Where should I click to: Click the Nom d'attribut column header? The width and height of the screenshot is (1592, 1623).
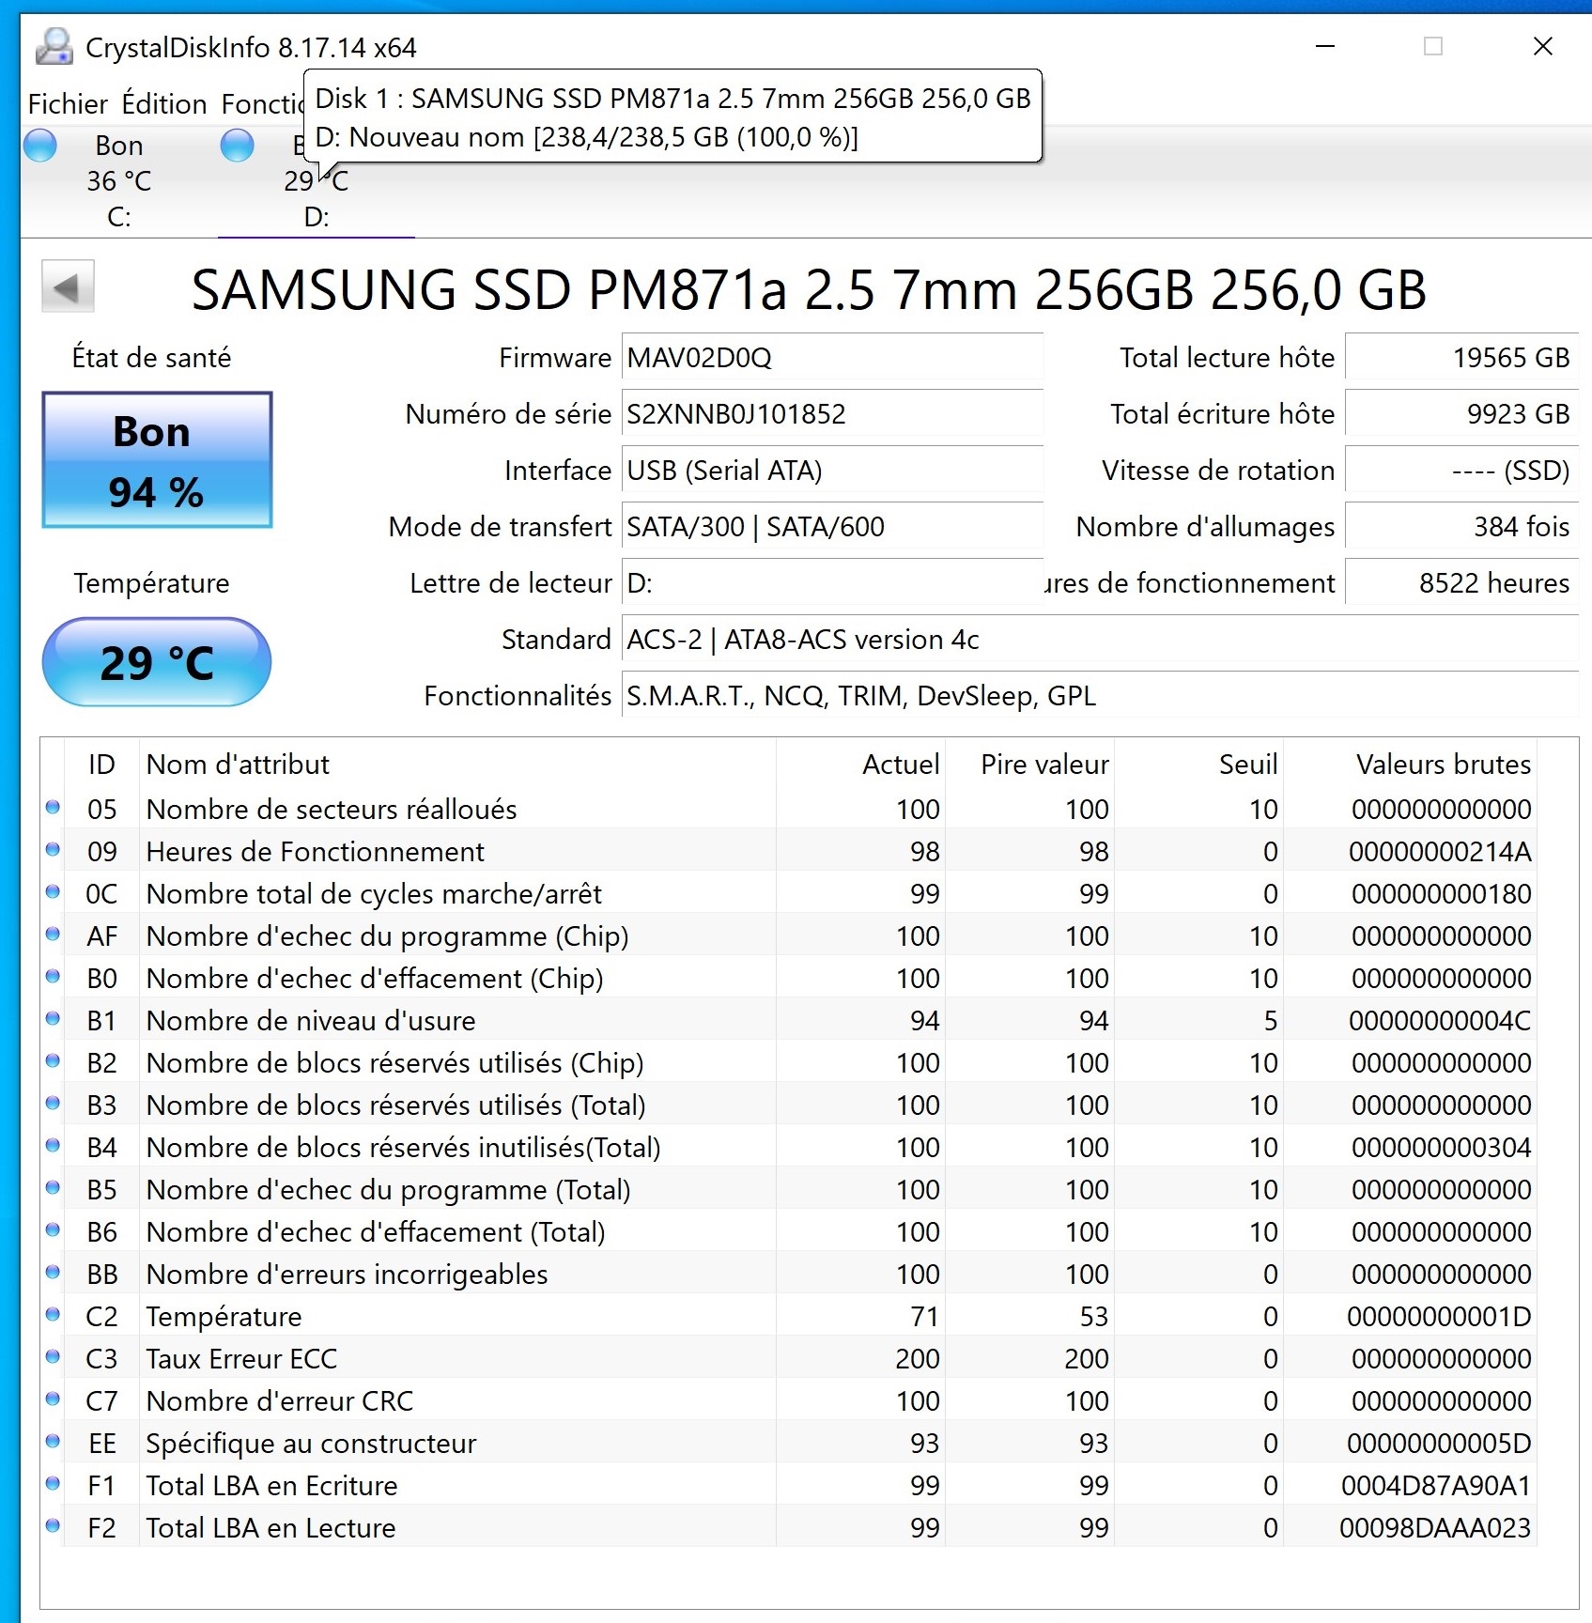tap(238, 765)
